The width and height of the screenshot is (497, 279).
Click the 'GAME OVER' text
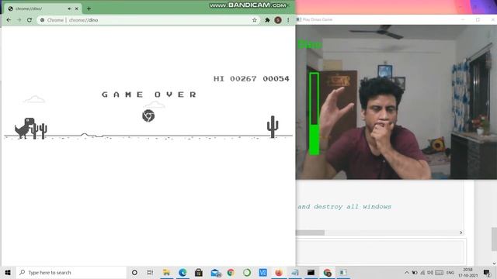(149, 95)
